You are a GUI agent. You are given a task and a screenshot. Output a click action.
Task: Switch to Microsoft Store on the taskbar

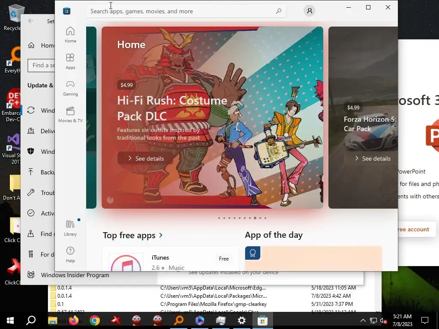point(263,320)
